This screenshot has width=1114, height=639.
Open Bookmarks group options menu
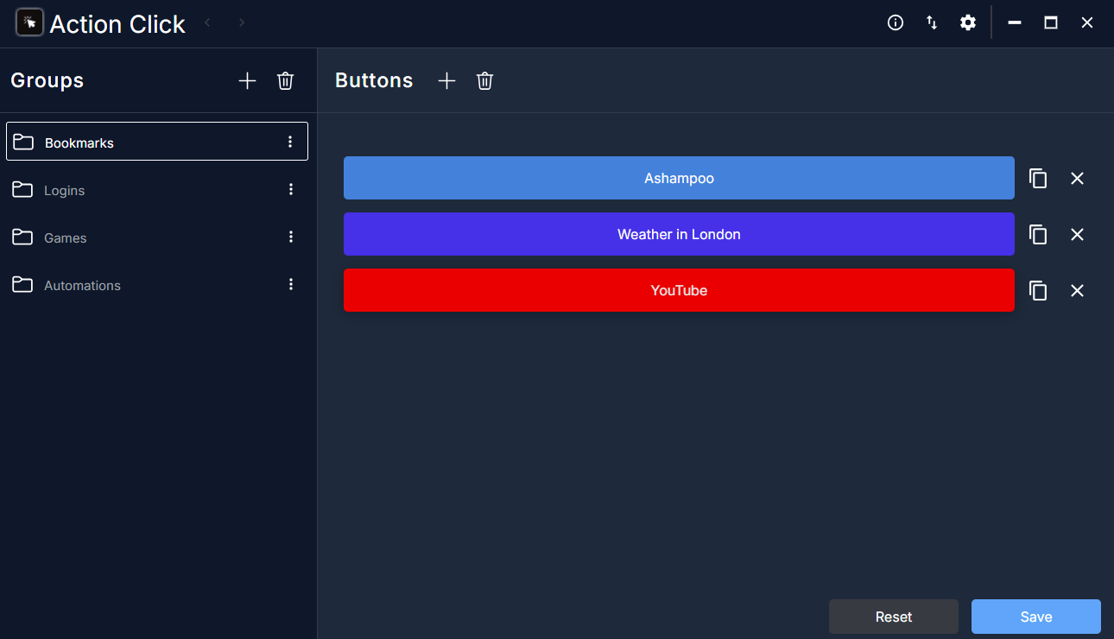290,142
